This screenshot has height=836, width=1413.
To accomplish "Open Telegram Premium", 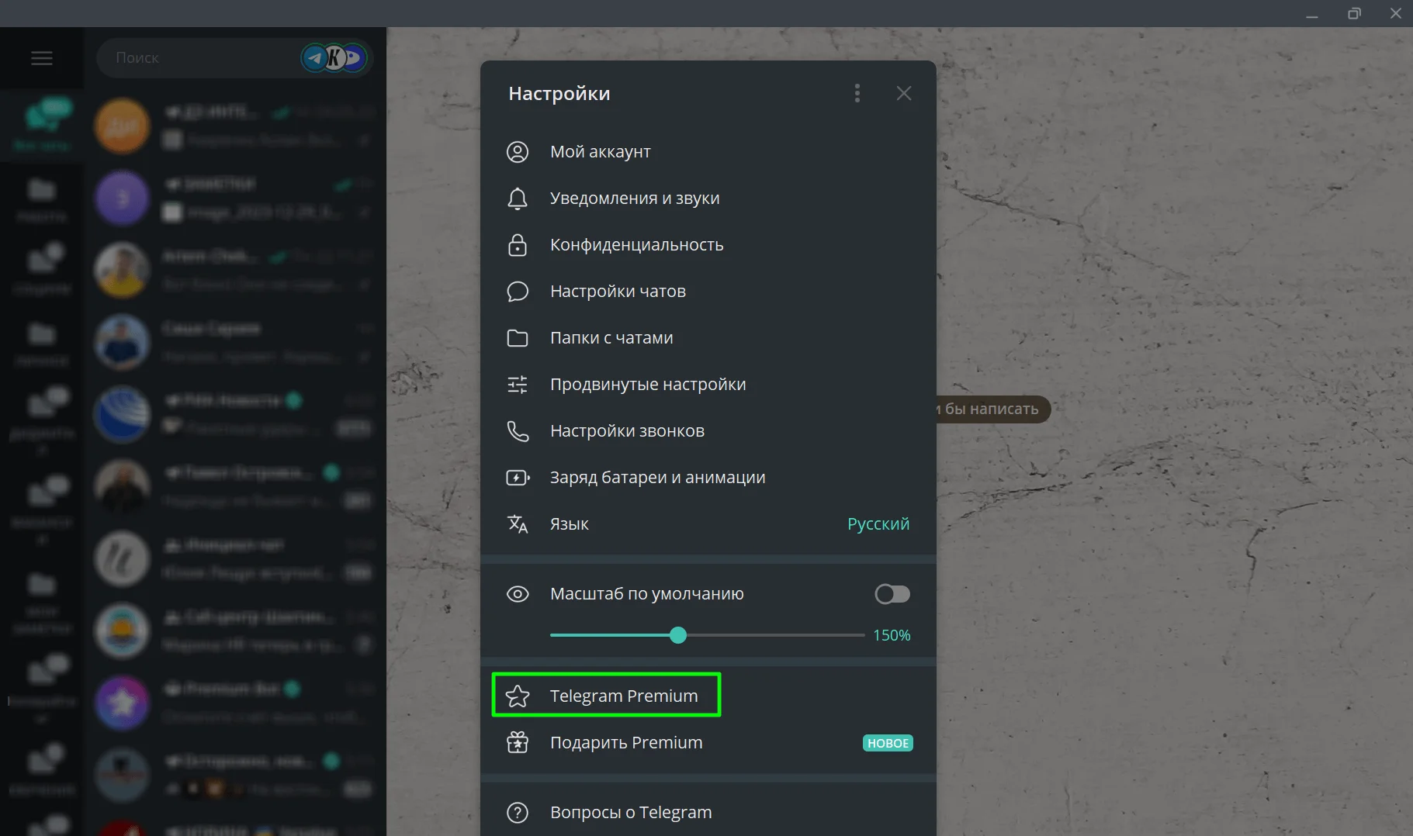I will (x=708, y=696).
